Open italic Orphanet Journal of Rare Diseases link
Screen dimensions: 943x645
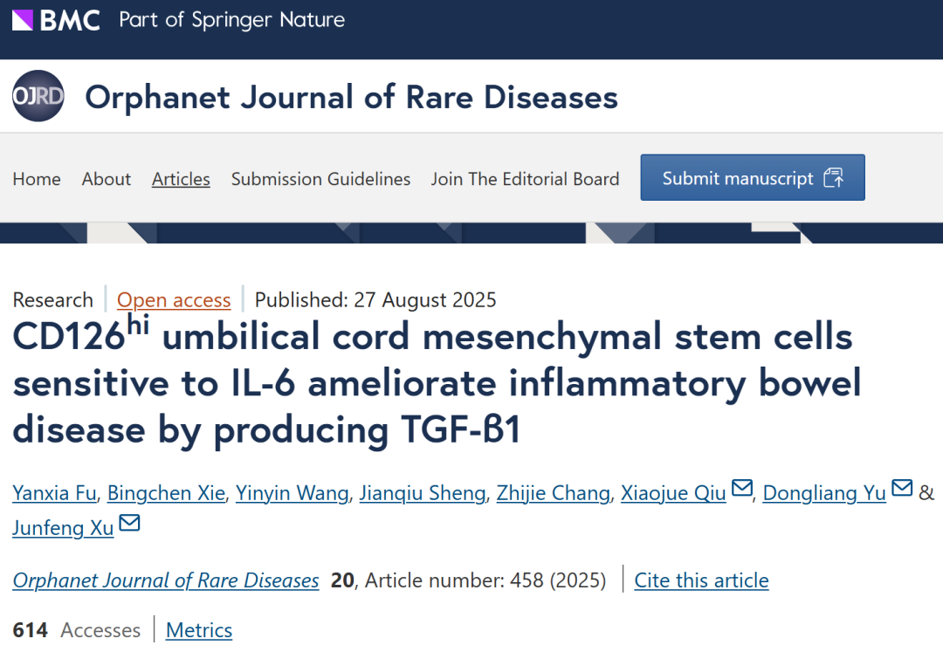click(x=166, y=580)
